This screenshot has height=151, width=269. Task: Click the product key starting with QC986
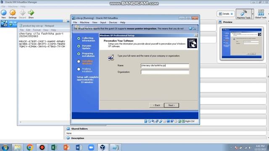(x=42, y=44)
